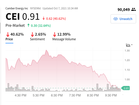Viewport: 139px width, 105px height.
Task: Click the green 0.91 current price tag
Action: 125,88
